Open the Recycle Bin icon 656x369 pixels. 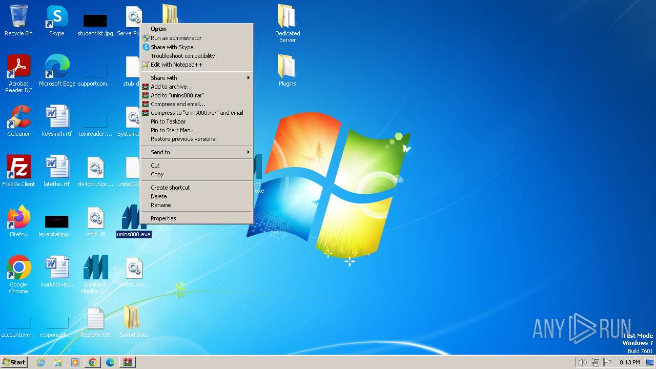[18, 20]
